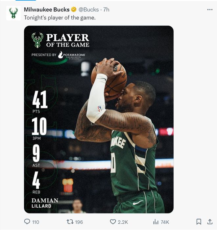Image resolution: width=217 pixels, height=230 pixels.
Task: Open the 7h timestamp link
Action: 106,10
